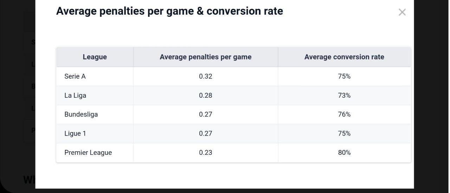Click Ligue 1's 0.27 penalties value
The image size is (450, 193).
click(x=205, y=133)
